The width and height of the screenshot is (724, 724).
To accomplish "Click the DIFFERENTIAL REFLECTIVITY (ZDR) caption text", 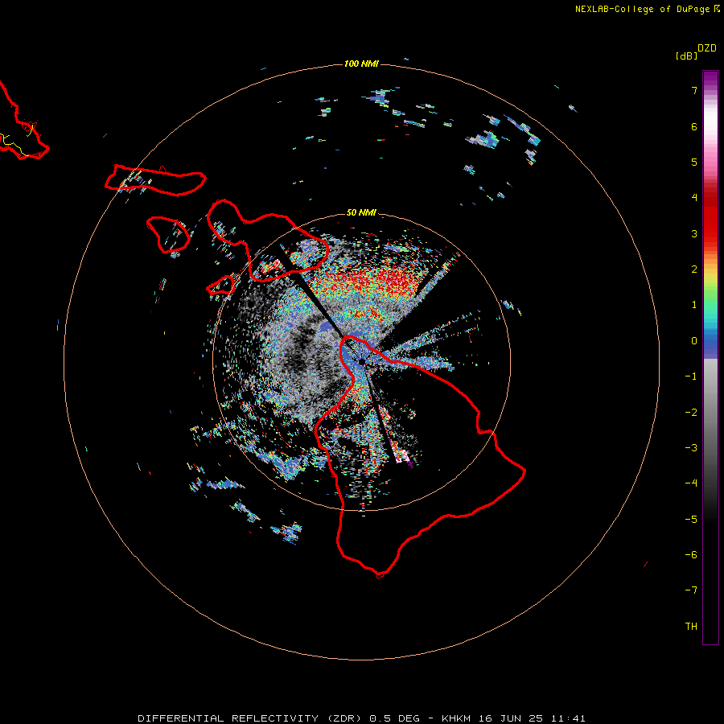I will [251, 718].
